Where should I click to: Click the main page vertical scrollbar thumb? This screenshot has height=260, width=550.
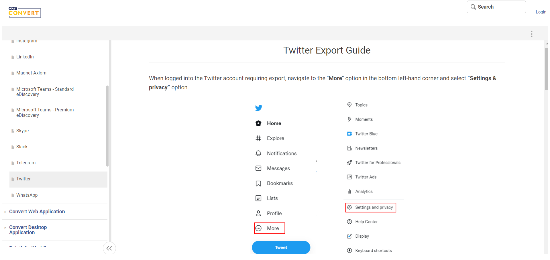pyautogui.click(x=546, y=69)
